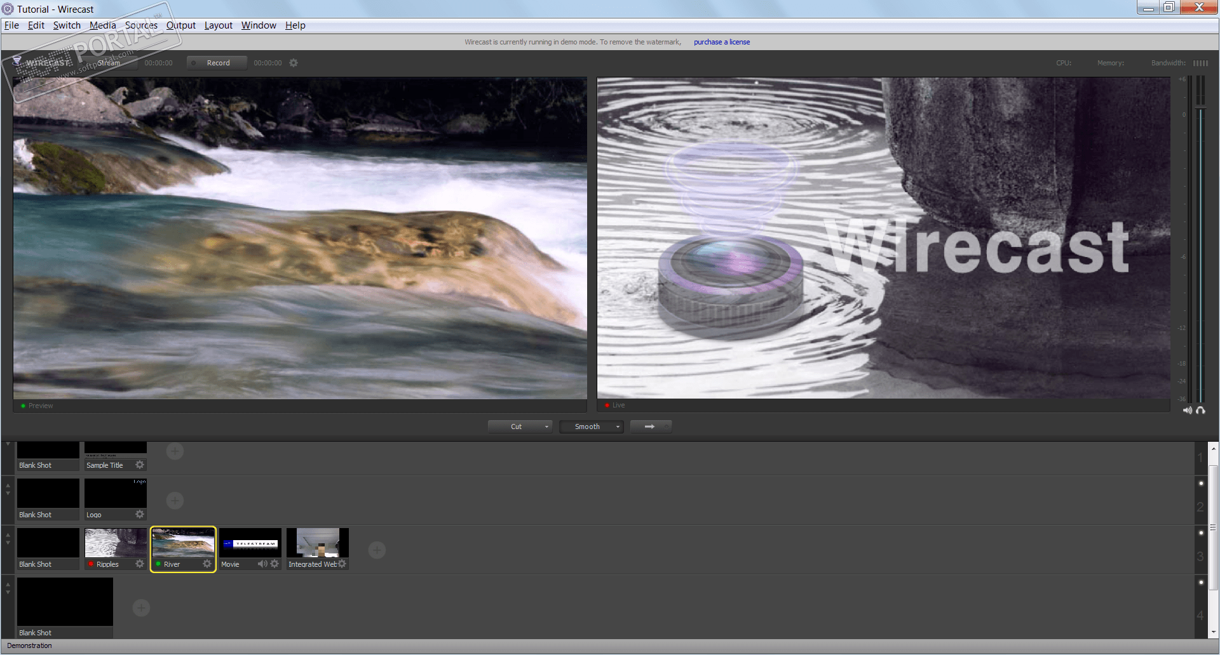
Task: Move layer 4 up with its arrow
Action: 8,585
